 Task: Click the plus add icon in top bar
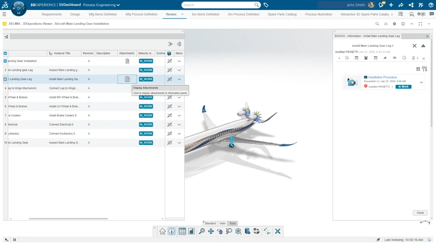[391, 5]
